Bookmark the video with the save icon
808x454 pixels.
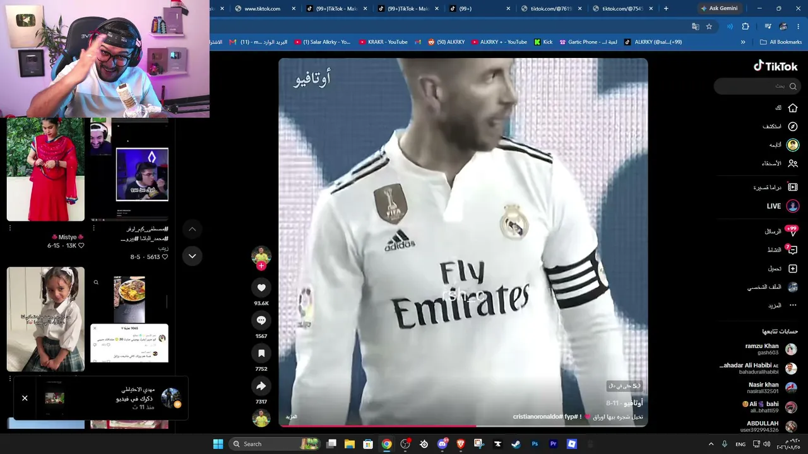click(261, 353)
